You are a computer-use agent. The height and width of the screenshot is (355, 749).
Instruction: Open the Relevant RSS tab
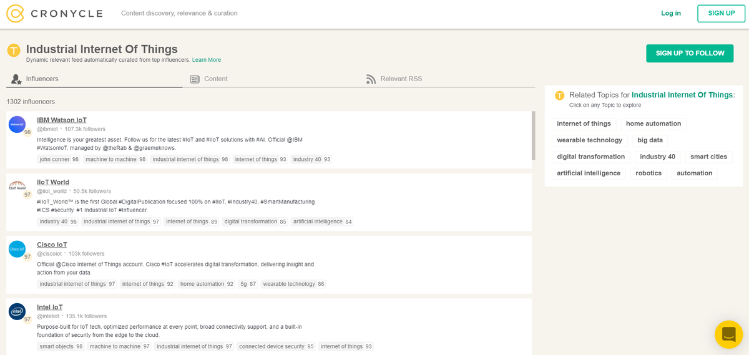pos(394,79)
